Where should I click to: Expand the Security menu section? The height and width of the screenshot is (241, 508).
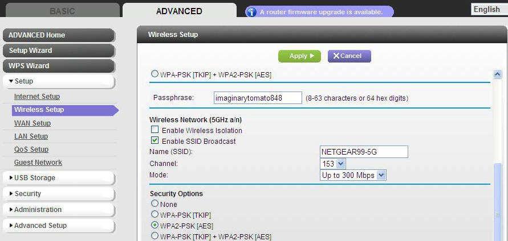[x=58, y=194]
